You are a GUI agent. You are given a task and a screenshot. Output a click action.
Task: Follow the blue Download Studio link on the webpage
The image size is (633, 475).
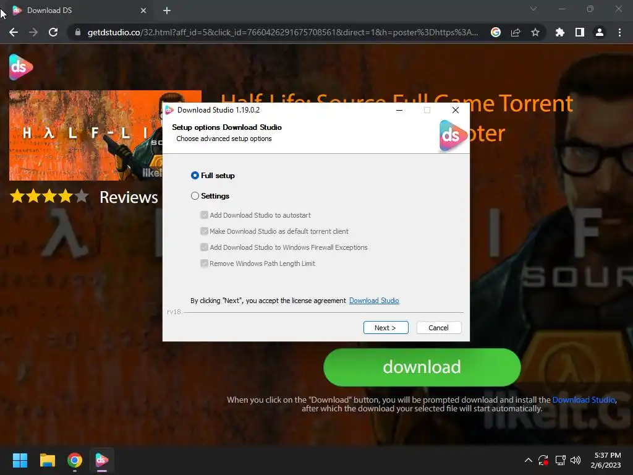pos(584,400)
